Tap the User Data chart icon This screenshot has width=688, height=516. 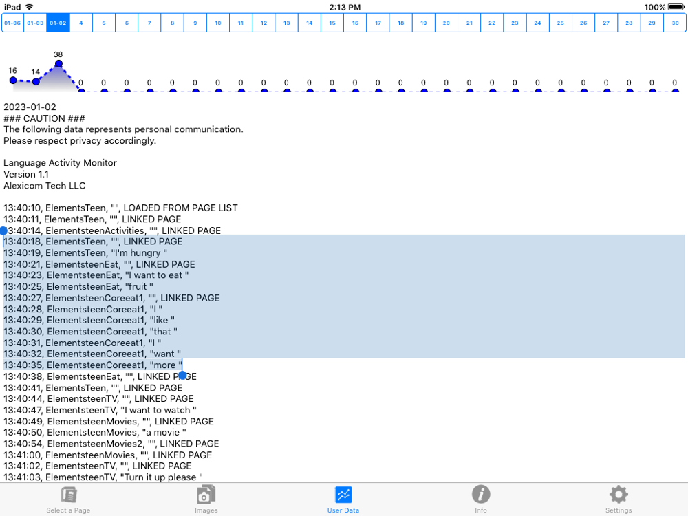click(343, 495)
